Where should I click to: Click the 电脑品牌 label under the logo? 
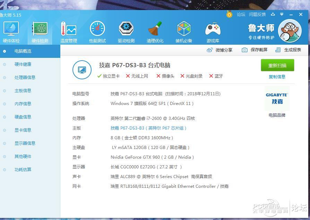pos(277,115)
